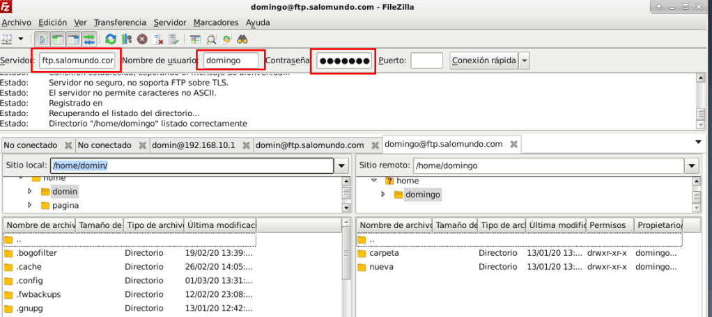The image size is (712, 317).
Task: Click the reconnect to last server icon
Action: tap(174, 39)
